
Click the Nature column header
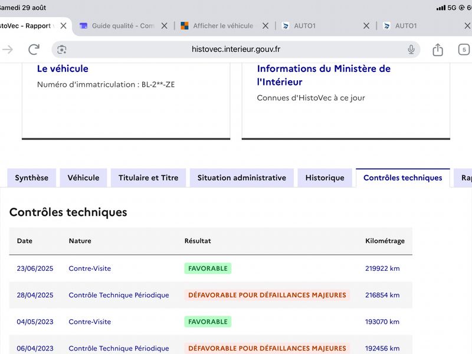[80, 241]
